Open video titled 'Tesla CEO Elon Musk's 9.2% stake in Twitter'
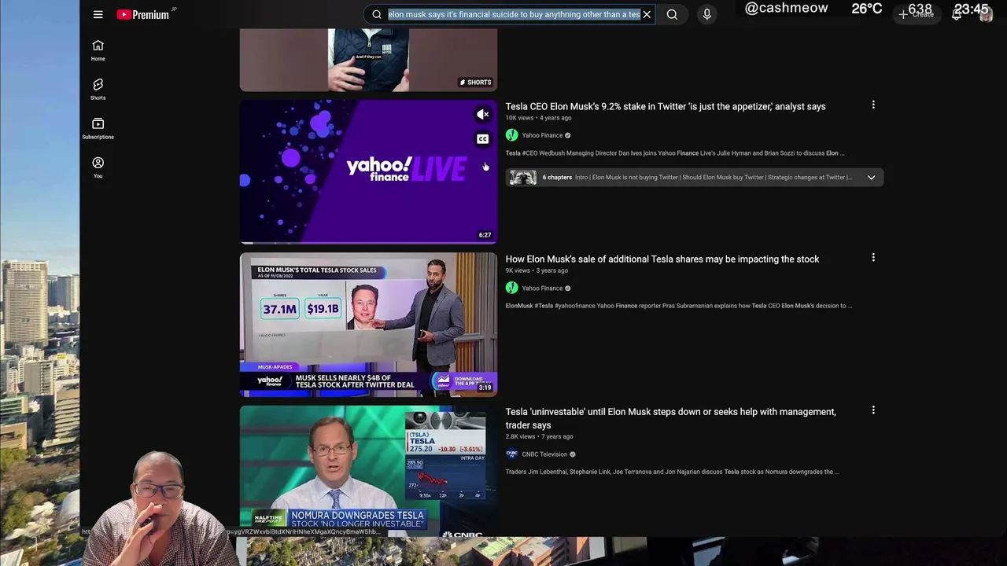 tap(666, 106)
